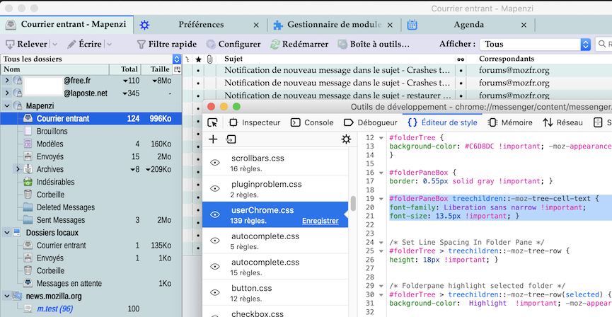This screenshot has height=317, width=612.
Task: Click the Redémarrer toolbar button
Action: click(299, 44)
